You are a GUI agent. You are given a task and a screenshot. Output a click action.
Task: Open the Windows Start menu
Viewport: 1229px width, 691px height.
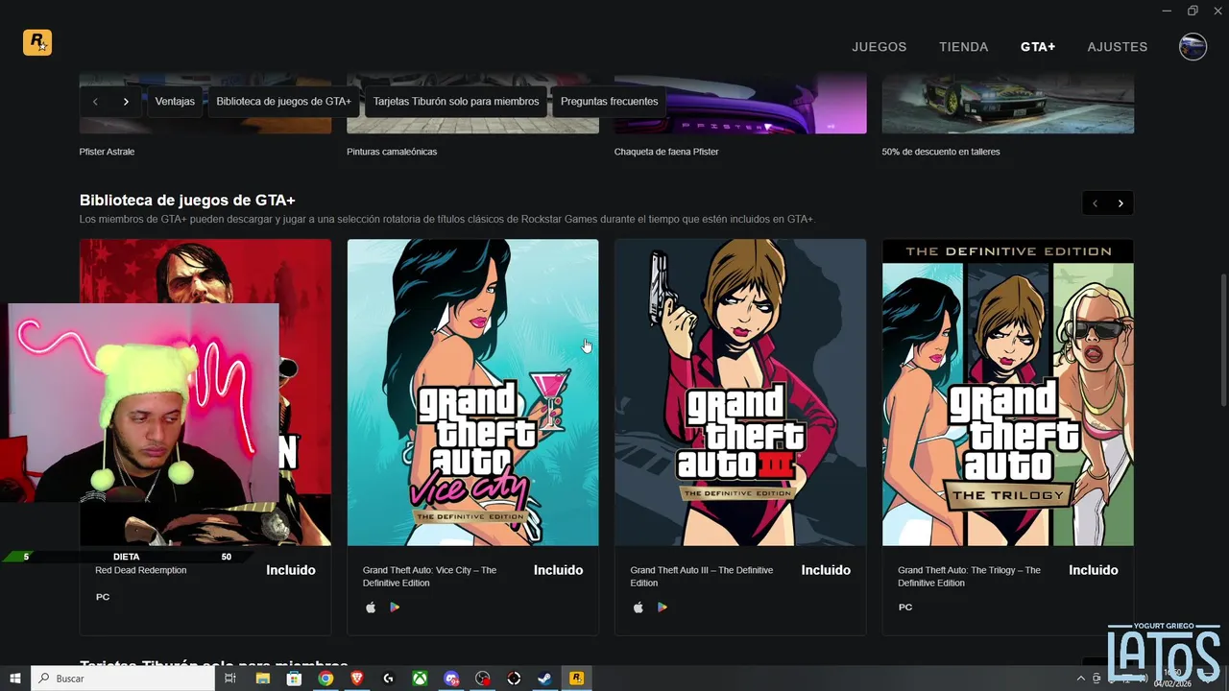15,679
